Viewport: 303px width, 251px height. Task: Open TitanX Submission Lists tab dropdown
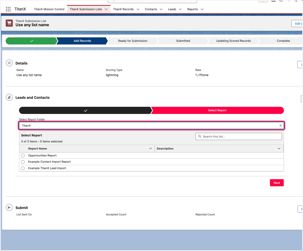[x=106, y=9]
